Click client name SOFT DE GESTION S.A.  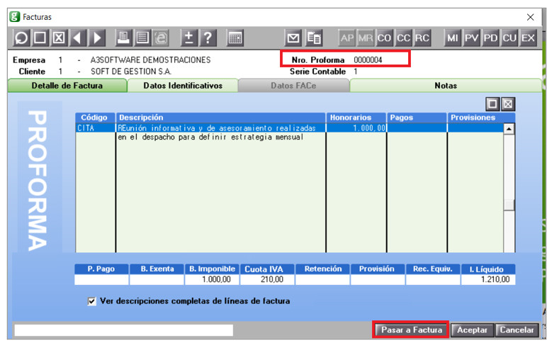tap(131, 72)
